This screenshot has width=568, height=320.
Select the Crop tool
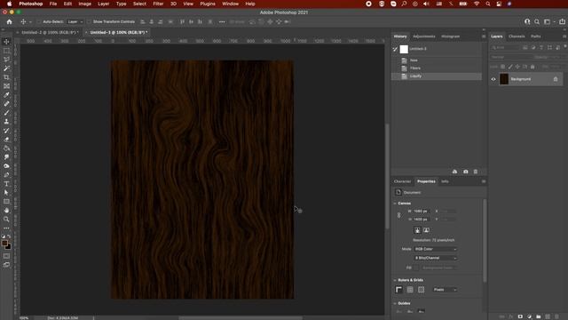pyautogui.click(x=6, y=77)
